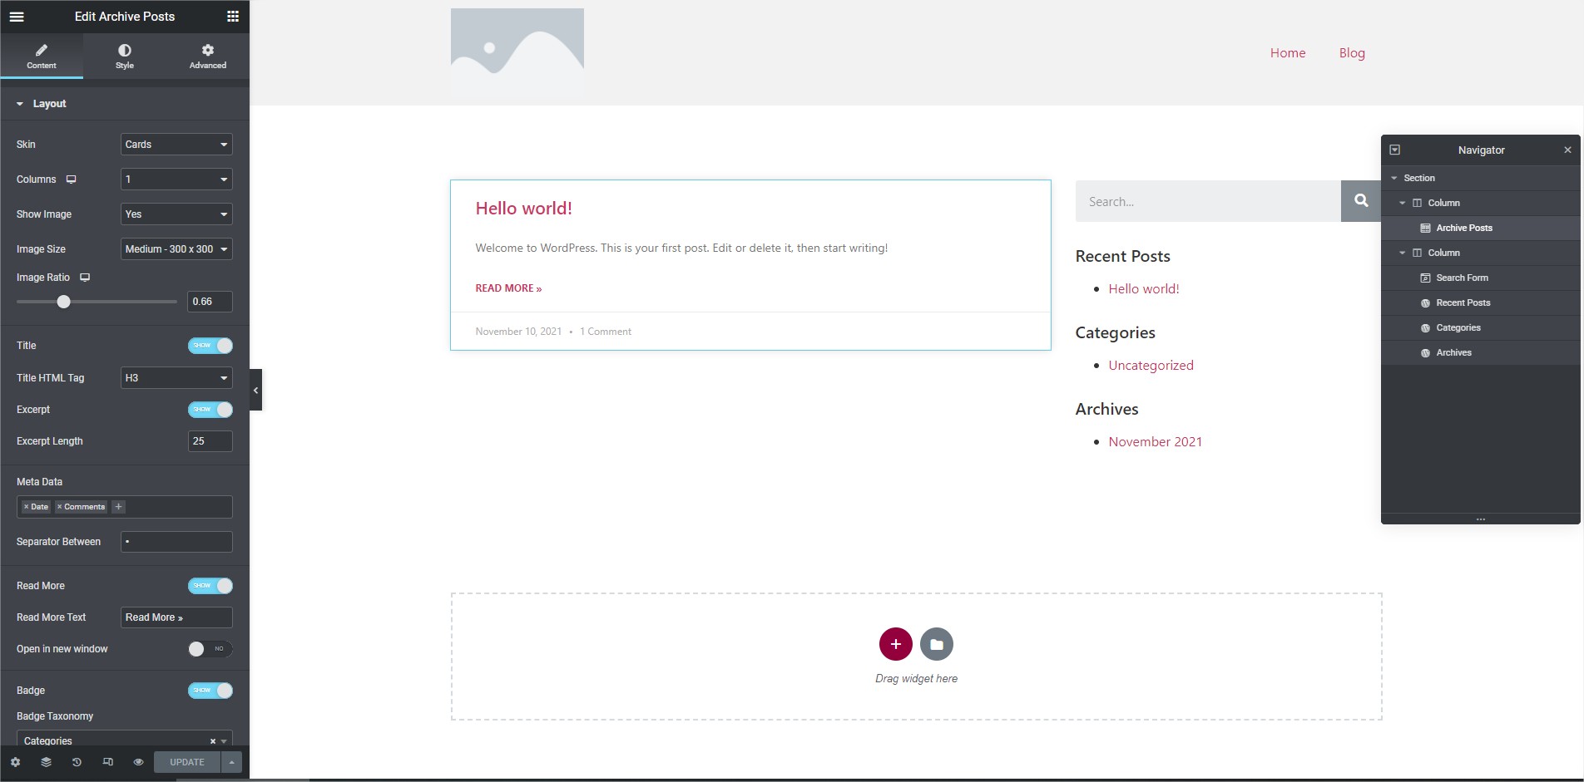Open page settings gear in footer
The height and width of the screenshot is (782, 1584).
click(x=15, y=762)
